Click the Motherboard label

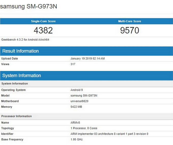coord(10,101)
